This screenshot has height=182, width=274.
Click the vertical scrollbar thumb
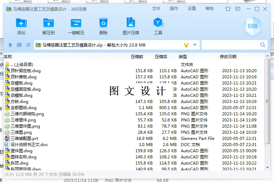coord(267,101)
